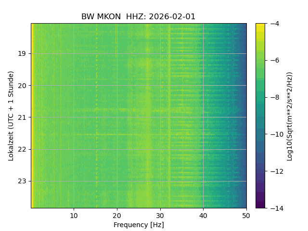Click the 50 Hz frequency tick label
The width and height of the screenshot is (308, 231).
[246, 216]
